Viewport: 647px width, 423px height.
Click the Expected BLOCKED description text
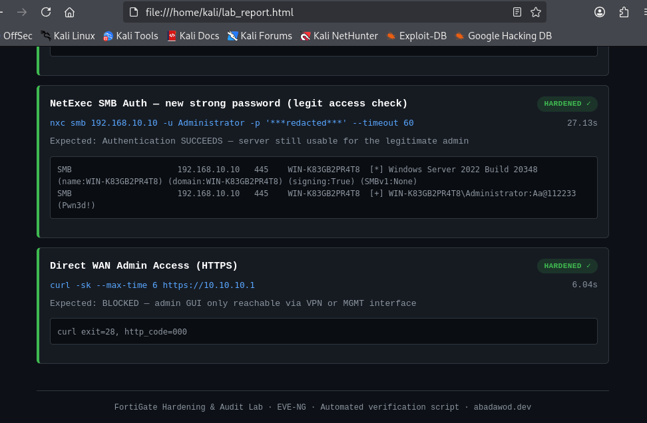pyautogui.click(x=233, y=303)
